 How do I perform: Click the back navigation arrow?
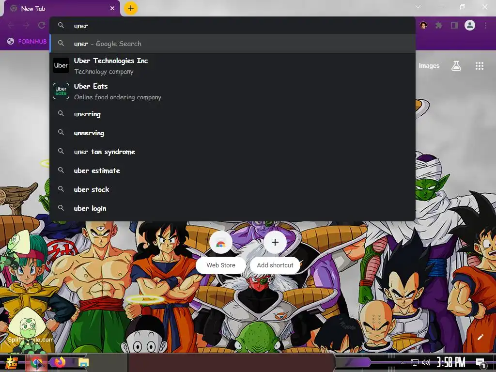pos(11,25)
